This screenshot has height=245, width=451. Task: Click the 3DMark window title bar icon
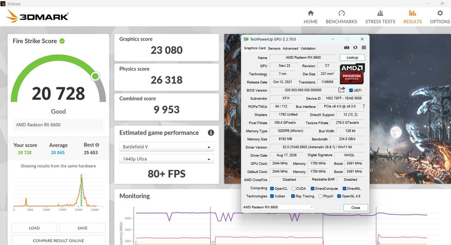tap(3, 4)
